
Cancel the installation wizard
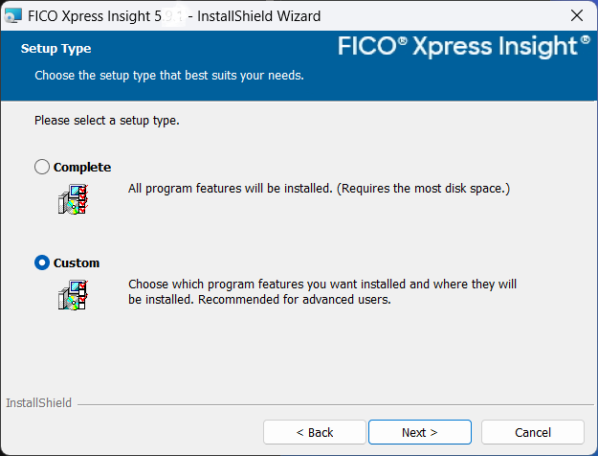coord(532,432)
